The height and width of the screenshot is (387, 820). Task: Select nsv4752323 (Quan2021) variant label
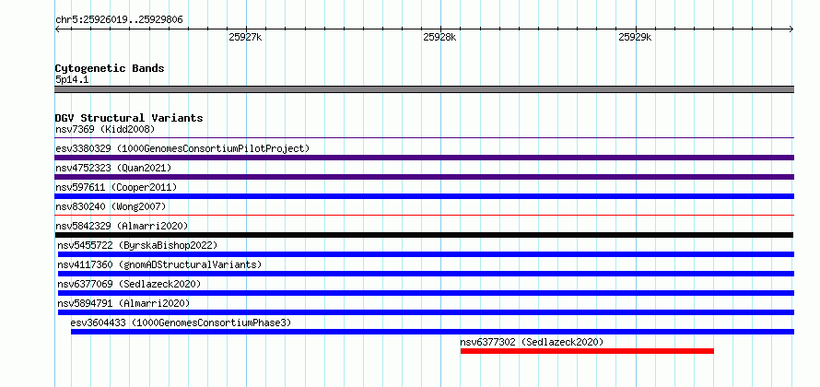click(x=113, y=168)
